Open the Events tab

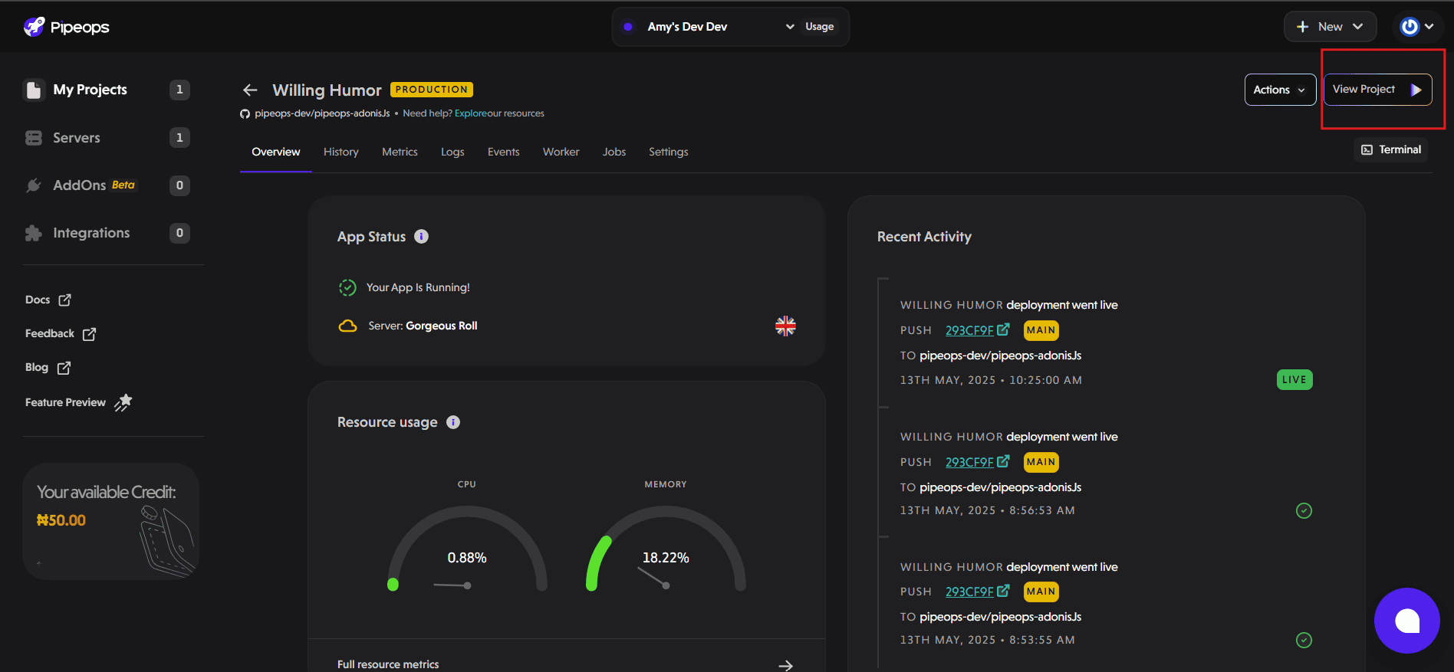pos(503,152)
